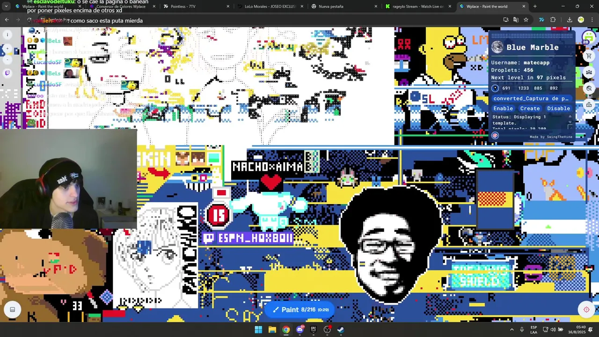Screen dimensions: 599x337
Task: Select the converted_Captura template file field
Action: click(x=531, y=98)
